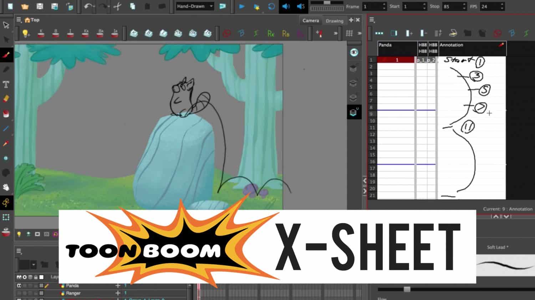Toggle the render preview eye icon

pos(354,52)
